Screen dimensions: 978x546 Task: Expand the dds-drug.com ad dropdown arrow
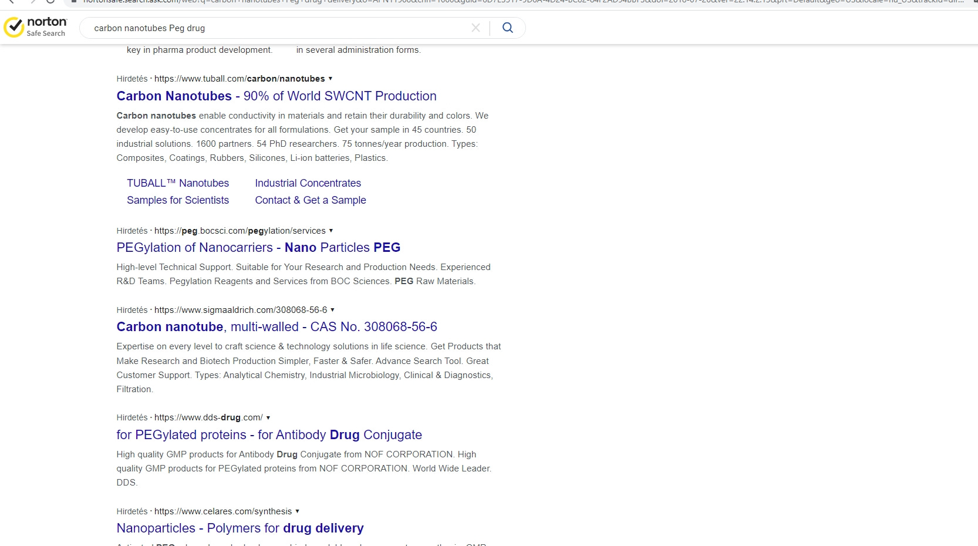(268, 417)
